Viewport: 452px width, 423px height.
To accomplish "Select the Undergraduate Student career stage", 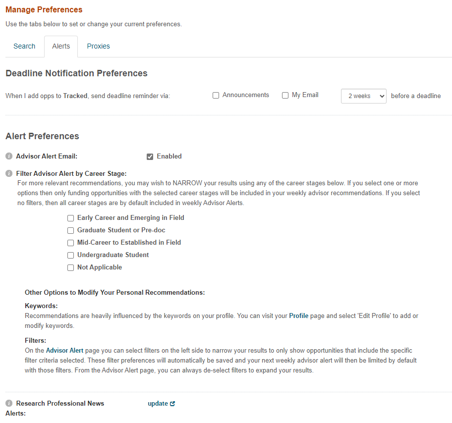I will point(71,255).
